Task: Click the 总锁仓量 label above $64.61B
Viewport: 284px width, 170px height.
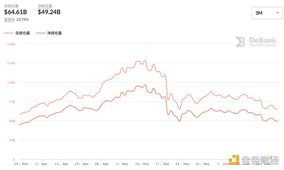Action: (x=11, y=6)
